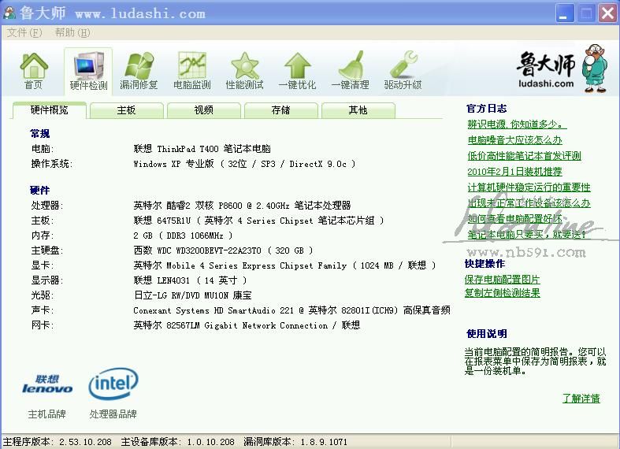Open link 低价高性能笔记本首发评测

click(525, 156)
